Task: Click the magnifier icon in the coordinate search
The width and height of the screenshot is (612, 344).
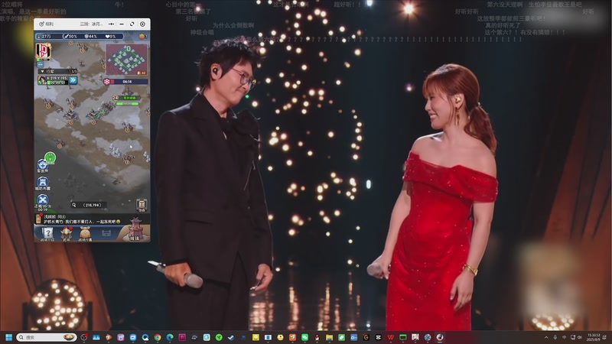Action: click(73, 205)
